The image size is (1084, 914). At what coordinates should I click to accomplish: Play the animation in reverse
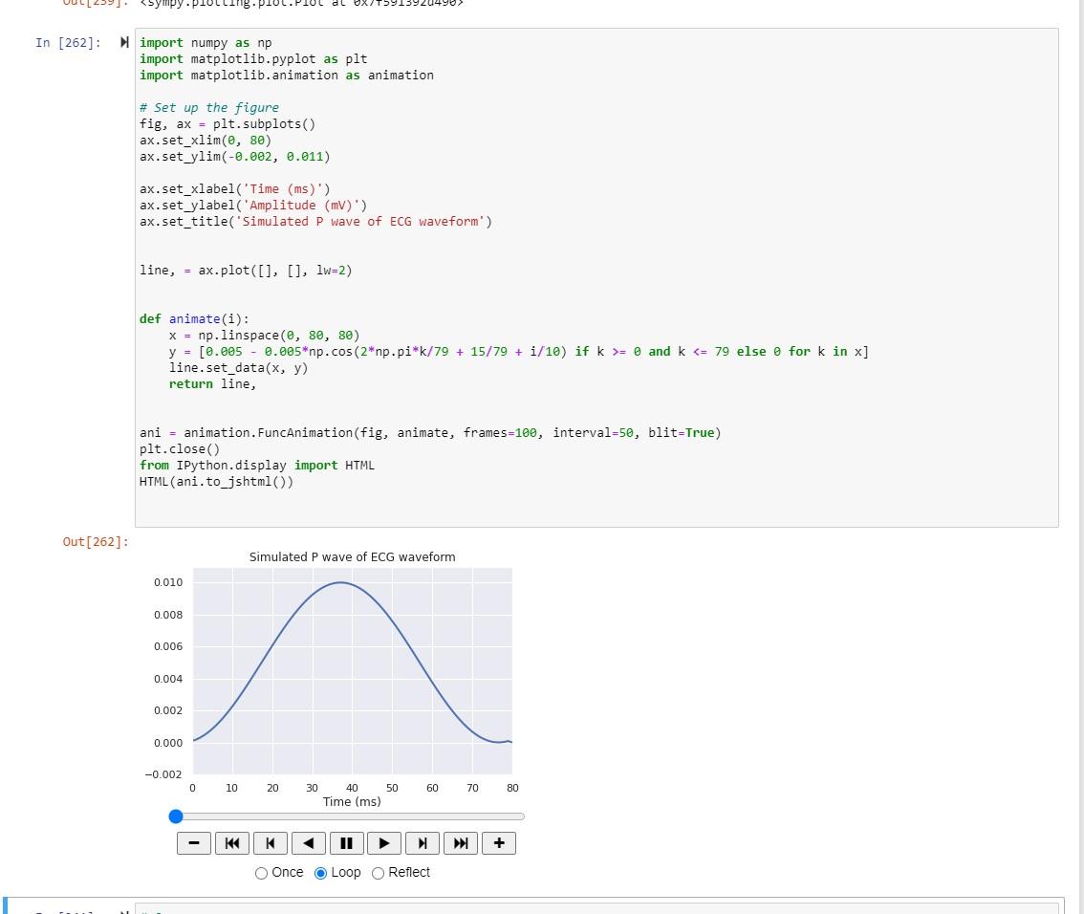pyautogui.click(x=308, y=842)
